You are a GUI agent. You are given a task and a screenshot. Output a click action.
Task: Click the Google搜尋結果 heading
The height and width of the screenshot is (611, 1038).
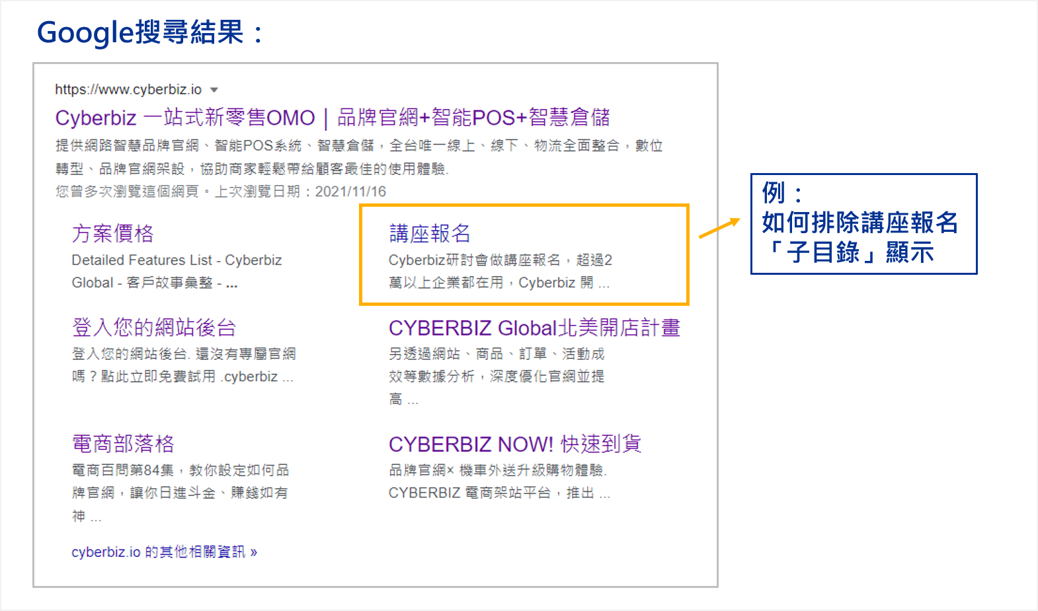pos(150,32)
